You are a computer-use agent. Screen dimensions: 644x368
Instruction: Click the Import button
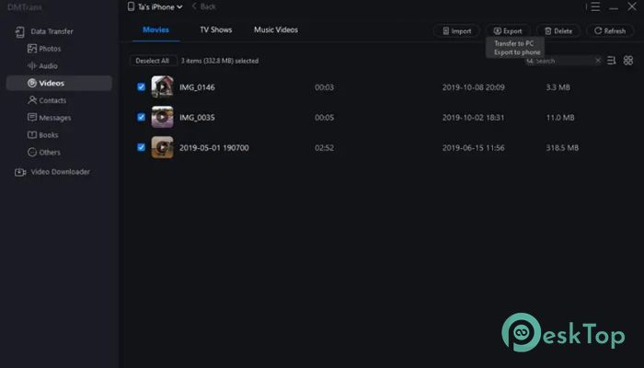click(456, 30)
